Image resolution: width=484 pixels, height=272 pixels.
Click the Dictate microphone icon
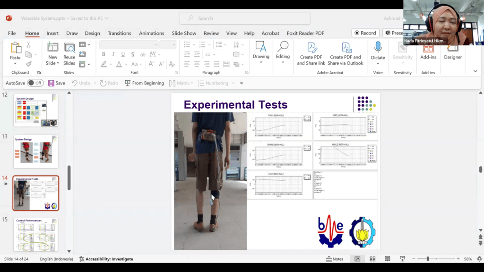click(x=378, y=47)
